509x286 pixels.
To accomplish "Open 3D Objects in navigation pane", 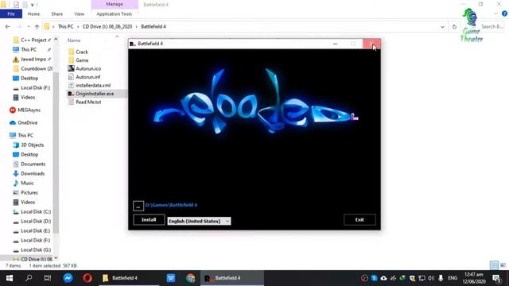I will click(29, 145).
